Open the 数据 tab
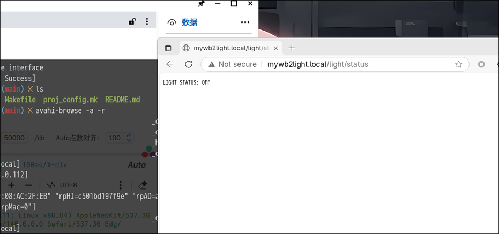Viewport: 499px width, 234px height. [189, 22]
